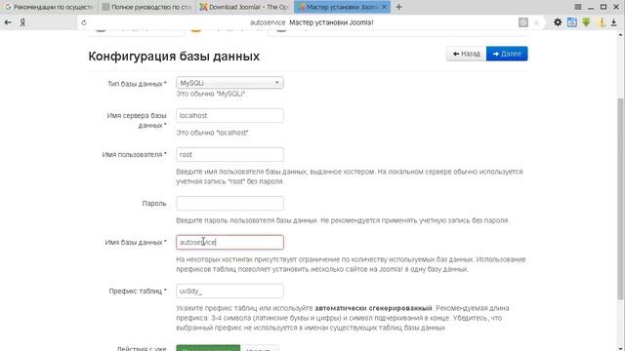Minimize the browser window
Image resolution: width=625 pixels, height=351 pixels.
tap(591, 7)
